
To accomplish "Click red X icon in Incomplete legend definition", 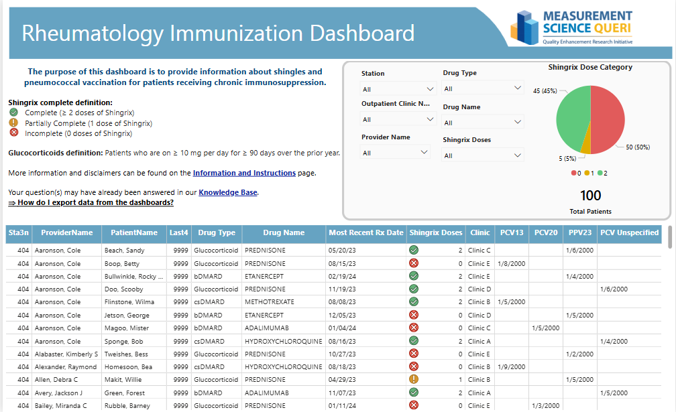I will [13, 133].
